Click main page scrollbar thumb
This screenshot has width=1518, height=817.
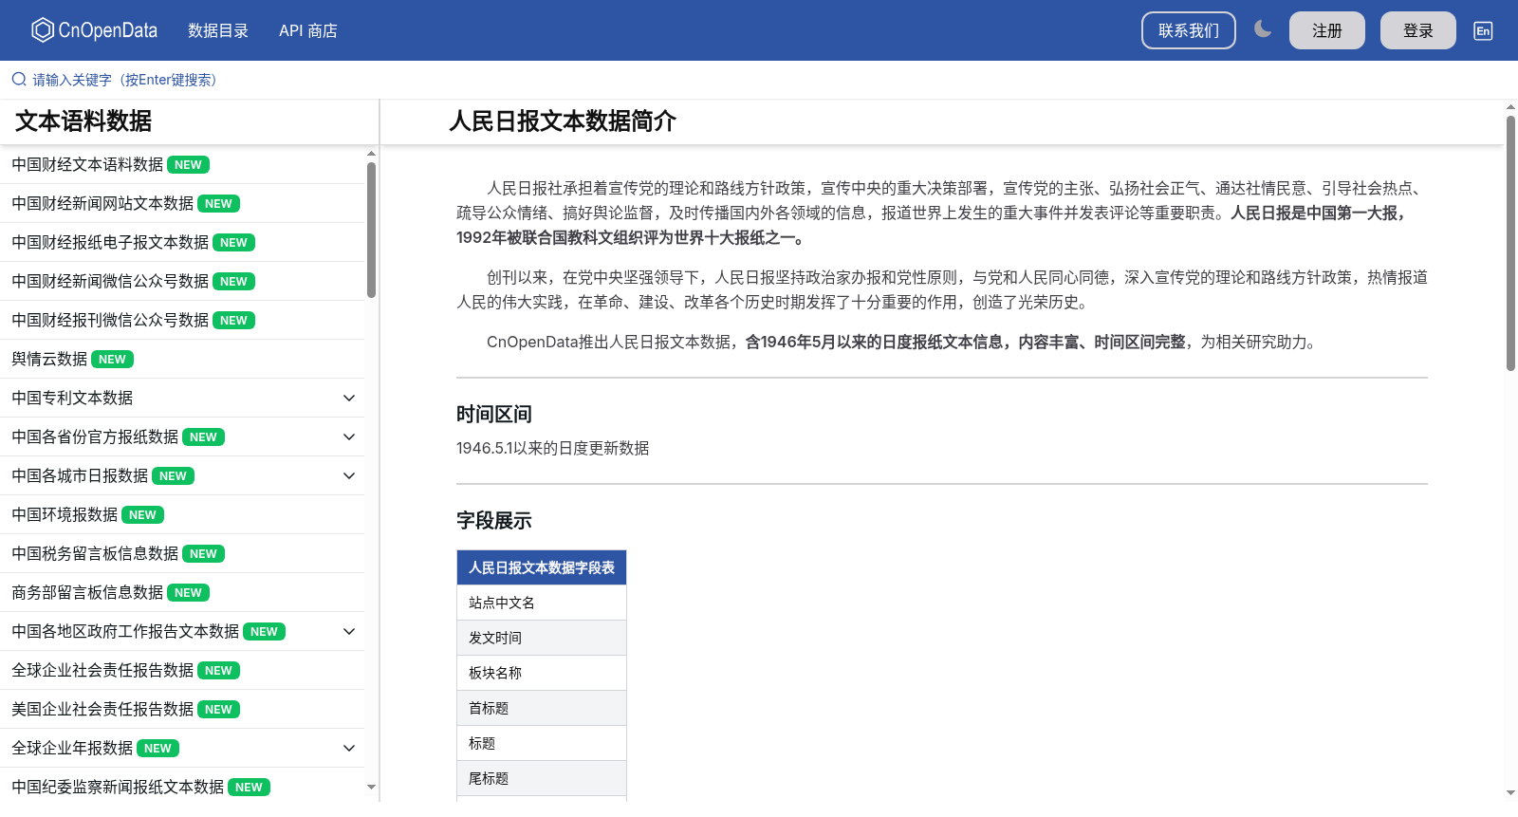click(x=1510, y=243)
